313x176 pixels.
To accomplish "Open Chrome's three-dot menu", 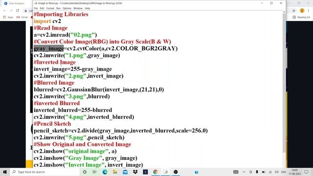I will click(309, 11).
